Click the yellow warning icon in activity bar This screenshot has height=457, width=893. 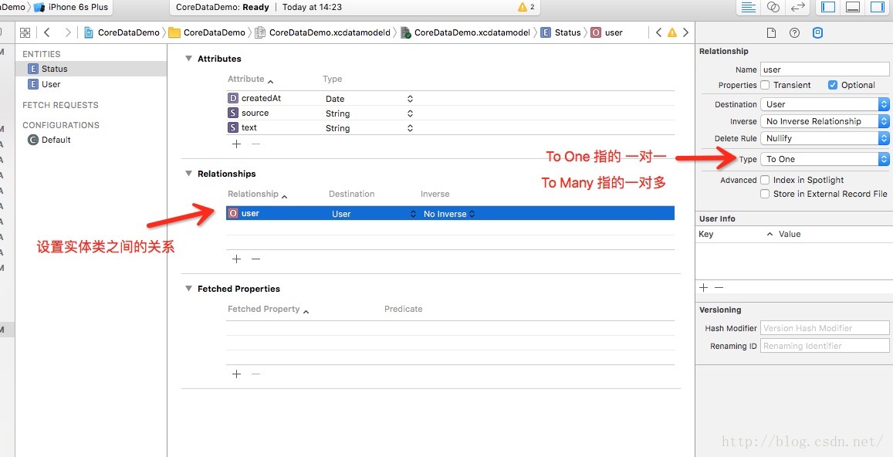pos(523,7)
